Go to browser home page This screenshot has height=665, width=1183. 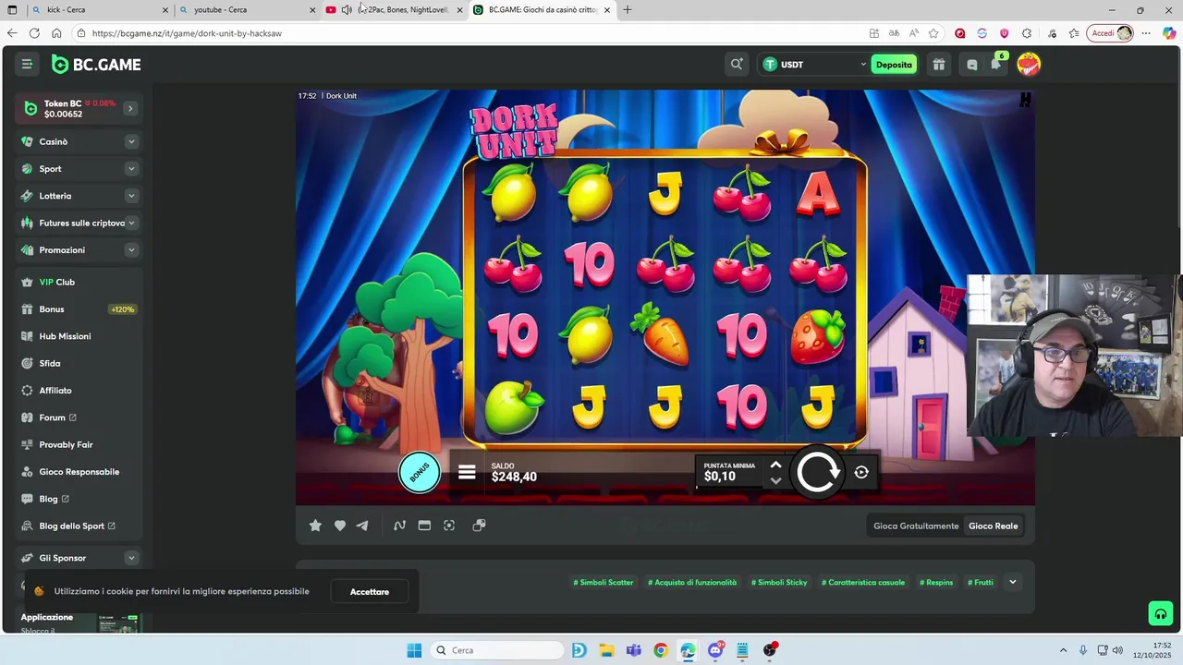click(56, 33)
